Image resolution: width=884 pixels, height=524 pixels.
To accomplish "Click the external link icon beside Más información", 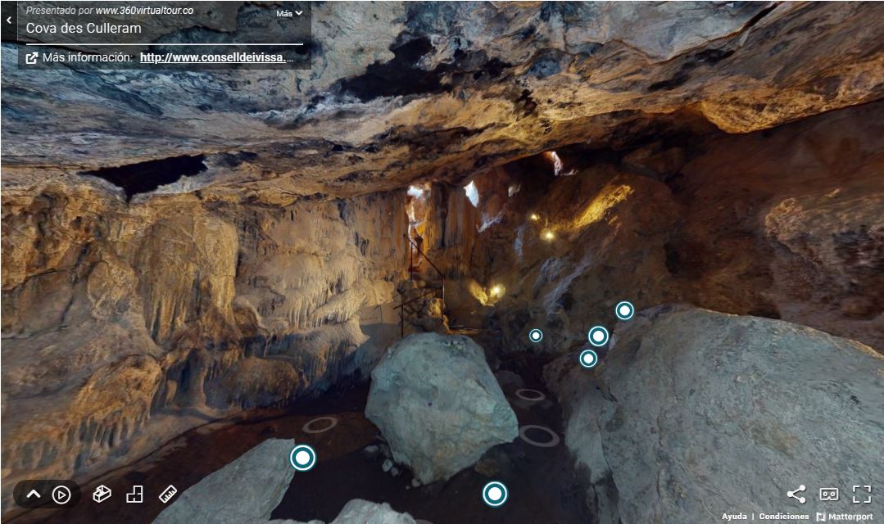I will tap(32, 57).
